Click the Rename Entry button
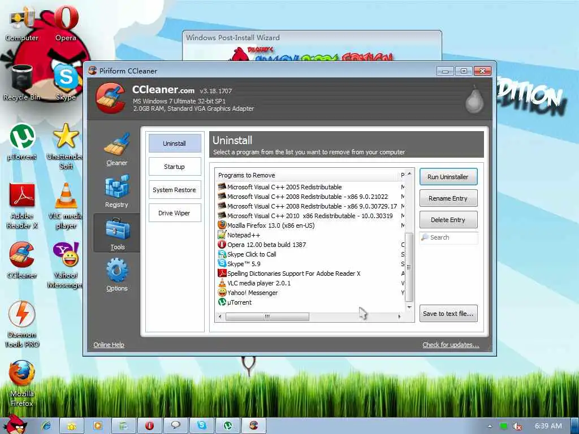Screen dimensions: 579x434 (448, 198)
